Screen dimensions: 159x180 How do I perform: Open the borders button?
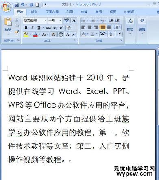(92, 34)
